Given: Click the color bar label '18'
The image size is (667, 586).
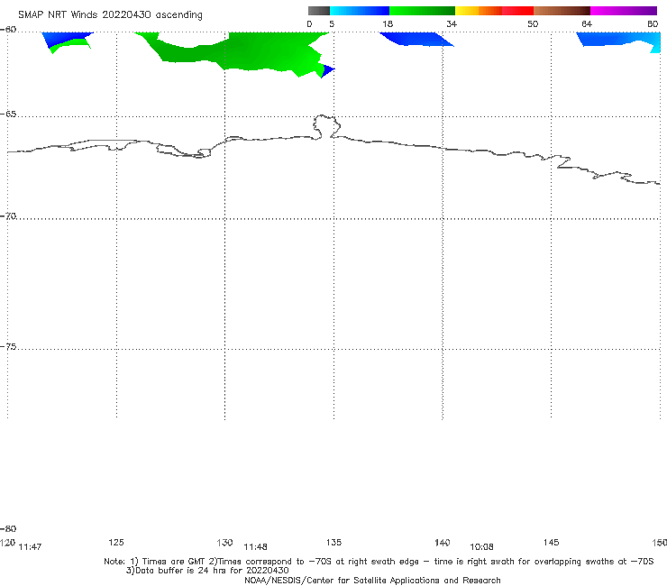Looking at the screenshot, I should coord(388,23).
